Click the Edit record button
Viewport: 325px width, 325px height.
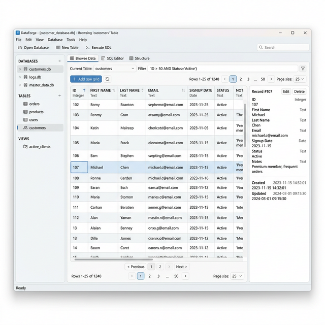(286, 91)
